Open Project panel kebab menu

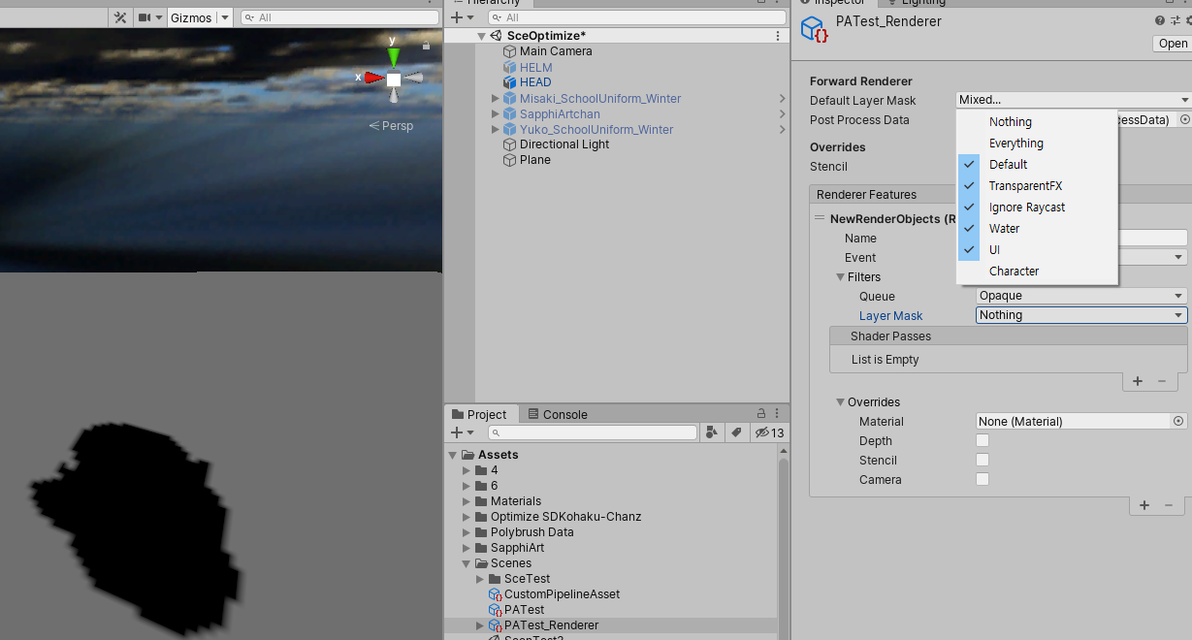[778, 413]
